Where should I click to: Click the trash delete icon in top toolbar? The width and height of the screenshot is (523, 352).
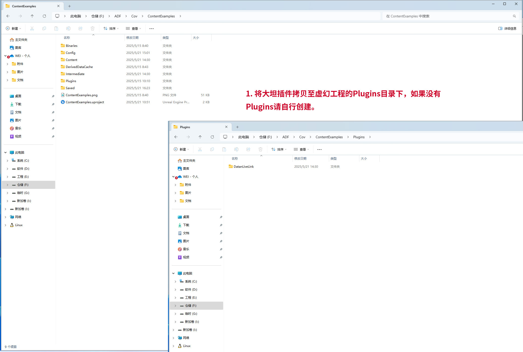(93, 28)
